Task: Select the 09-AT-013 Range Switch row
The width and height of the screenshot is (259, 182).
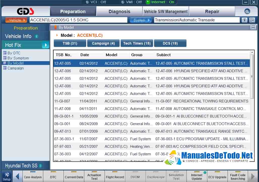Action: pyautogui.click(x=152, y=131)
